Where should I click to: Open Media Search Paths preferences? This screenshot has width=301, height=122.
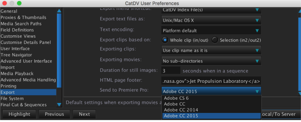tap(21, 24)
